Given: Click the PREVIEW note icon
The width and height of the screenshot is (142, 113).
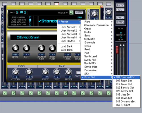Looking at the screenshot, I should point(71,13).
